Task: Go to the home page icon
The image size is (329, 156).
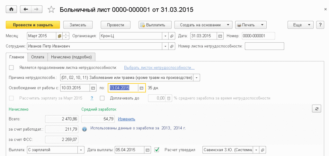Action: tap(12, 9)
